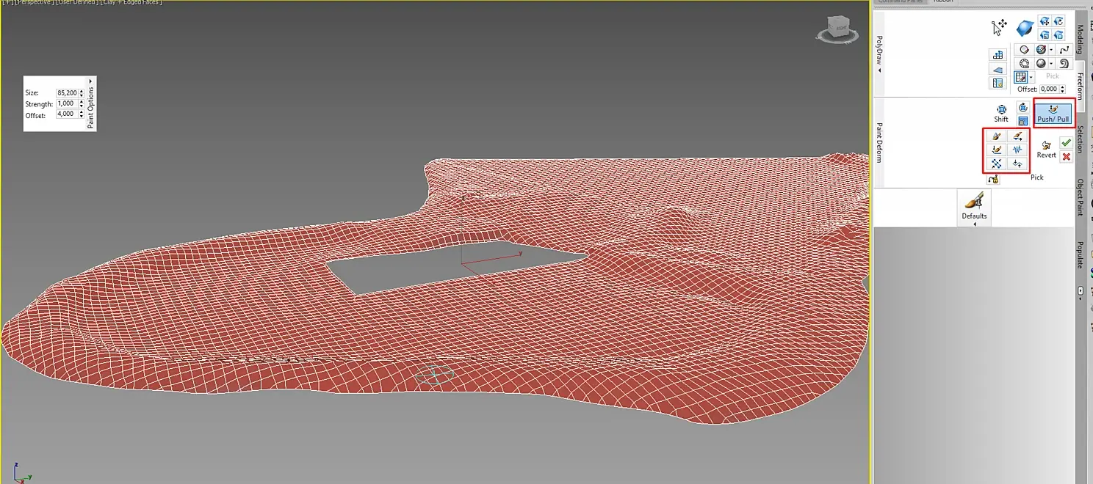Image resolution: width=1093 pixels, height=484 pixels.
Task: Select the PolyDraw Surface tool
Action: 1040,63
